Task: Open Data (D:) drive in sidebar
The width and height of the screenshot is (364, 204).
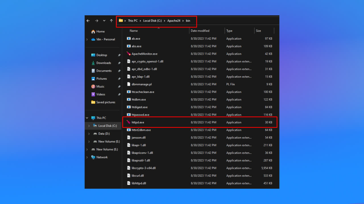Action: point(104,134)
